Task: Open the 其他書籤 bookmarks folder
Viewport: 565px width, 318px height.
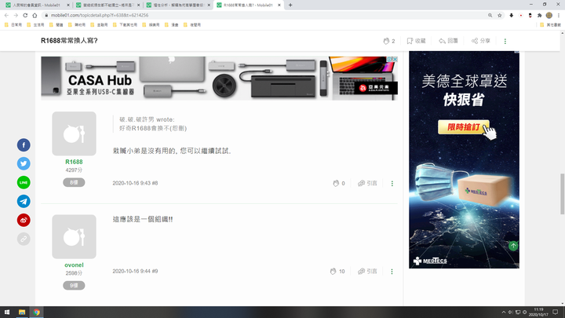Action: tap(551, 25)
